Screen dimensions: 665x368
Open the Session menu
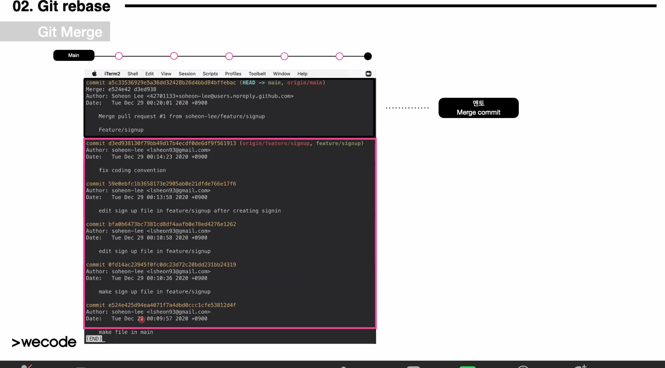(187, 74)
